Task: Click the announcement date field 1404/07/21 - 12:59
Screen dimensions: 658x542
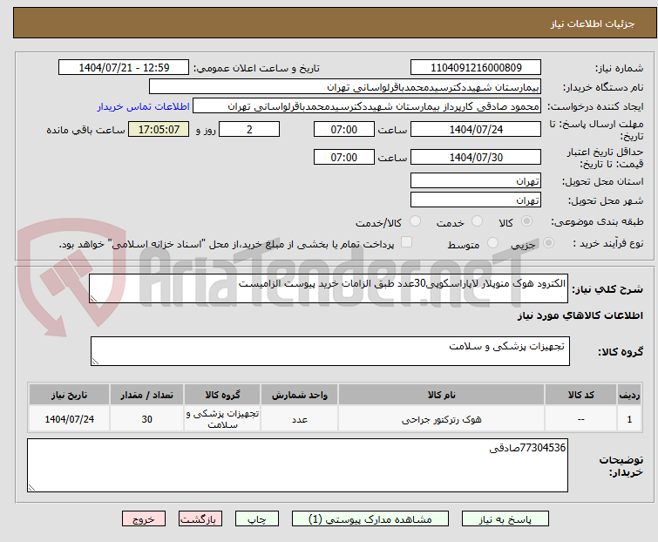Action: [x=124, y=68]
